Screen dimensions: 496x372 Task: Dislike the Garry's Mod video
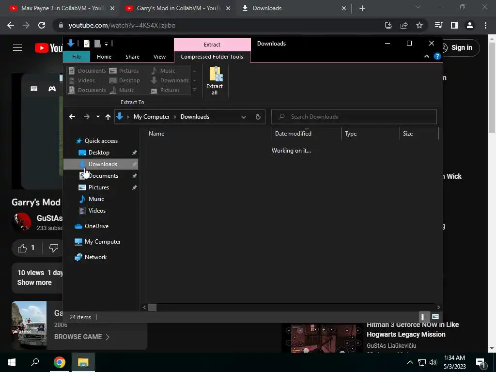click(x=53, y=248)
